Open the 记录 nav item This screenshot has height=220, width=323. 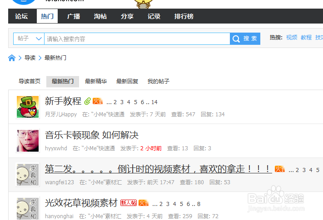(x=154, y=16)
